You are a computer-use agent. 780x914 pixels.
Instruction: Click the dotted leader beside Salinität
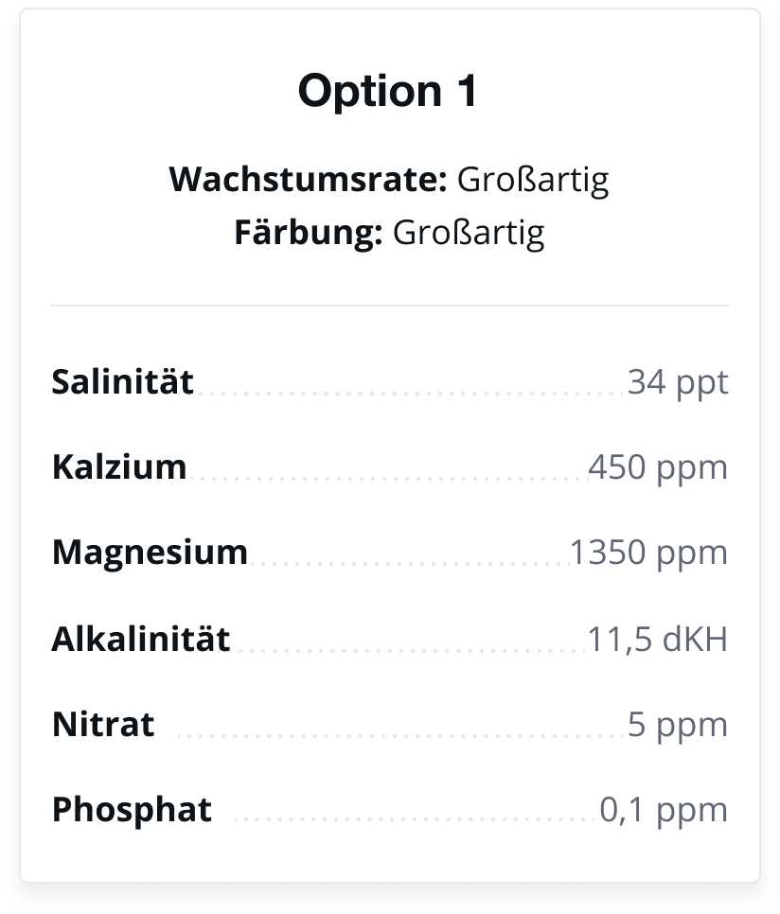[411, 394]
